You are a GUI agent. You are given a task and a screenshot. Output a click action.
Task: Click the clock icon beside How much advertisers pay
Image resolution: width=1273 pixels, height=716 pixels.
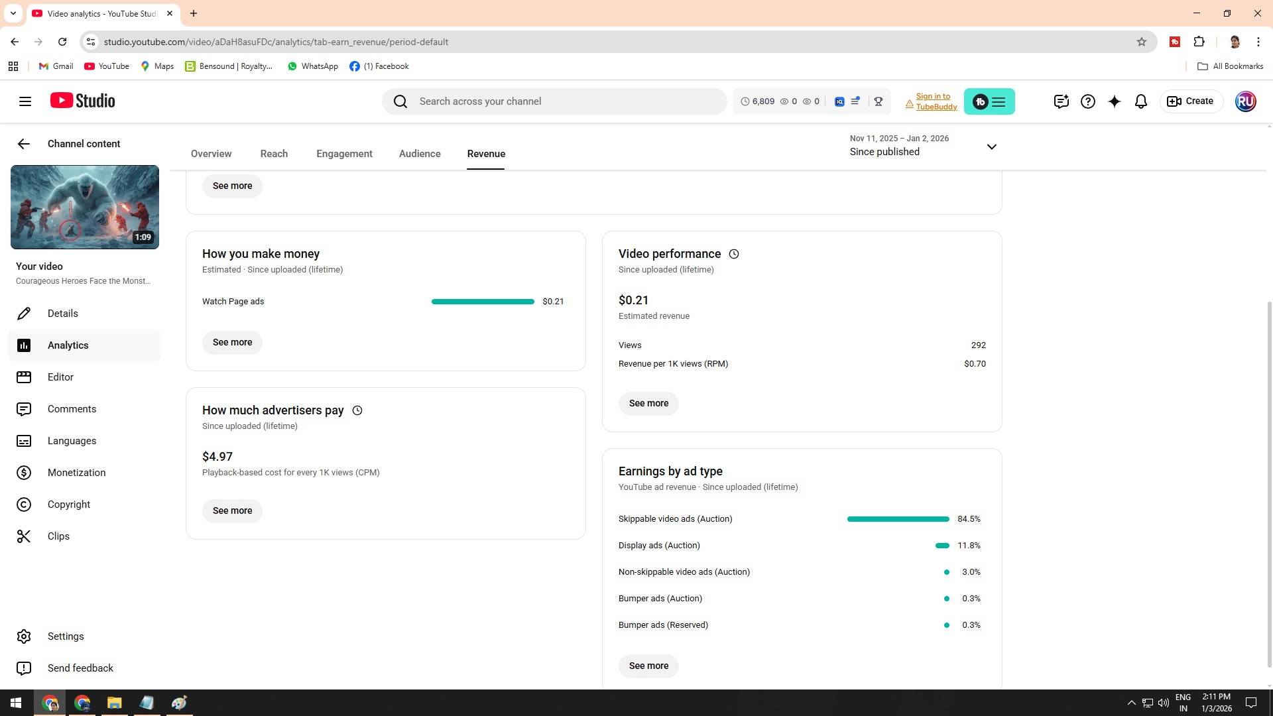point(357,410)
